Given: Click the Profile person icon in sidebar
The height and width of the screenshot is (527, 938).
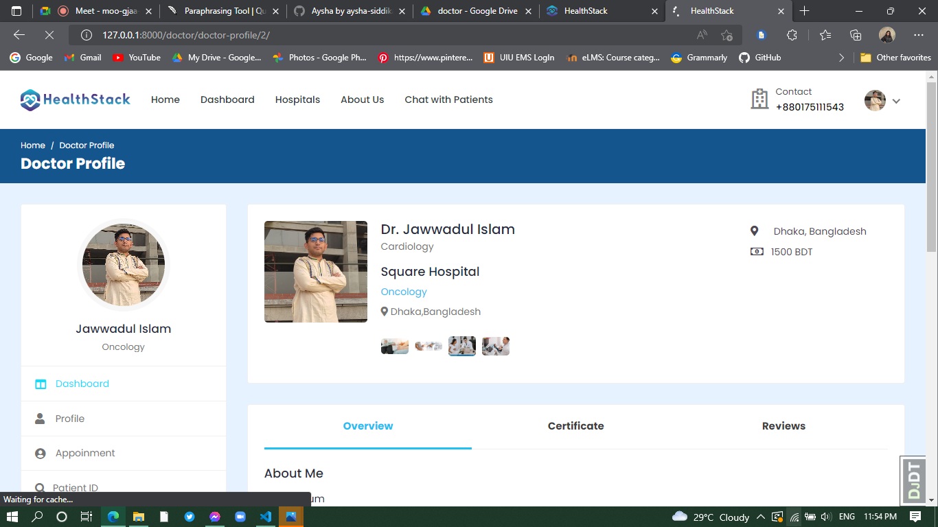Looking at the screenshot, I should point(39,419).
